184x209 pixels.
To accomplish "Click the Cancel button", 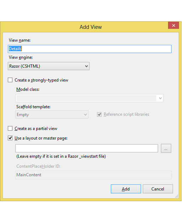I will click(158, 189).
